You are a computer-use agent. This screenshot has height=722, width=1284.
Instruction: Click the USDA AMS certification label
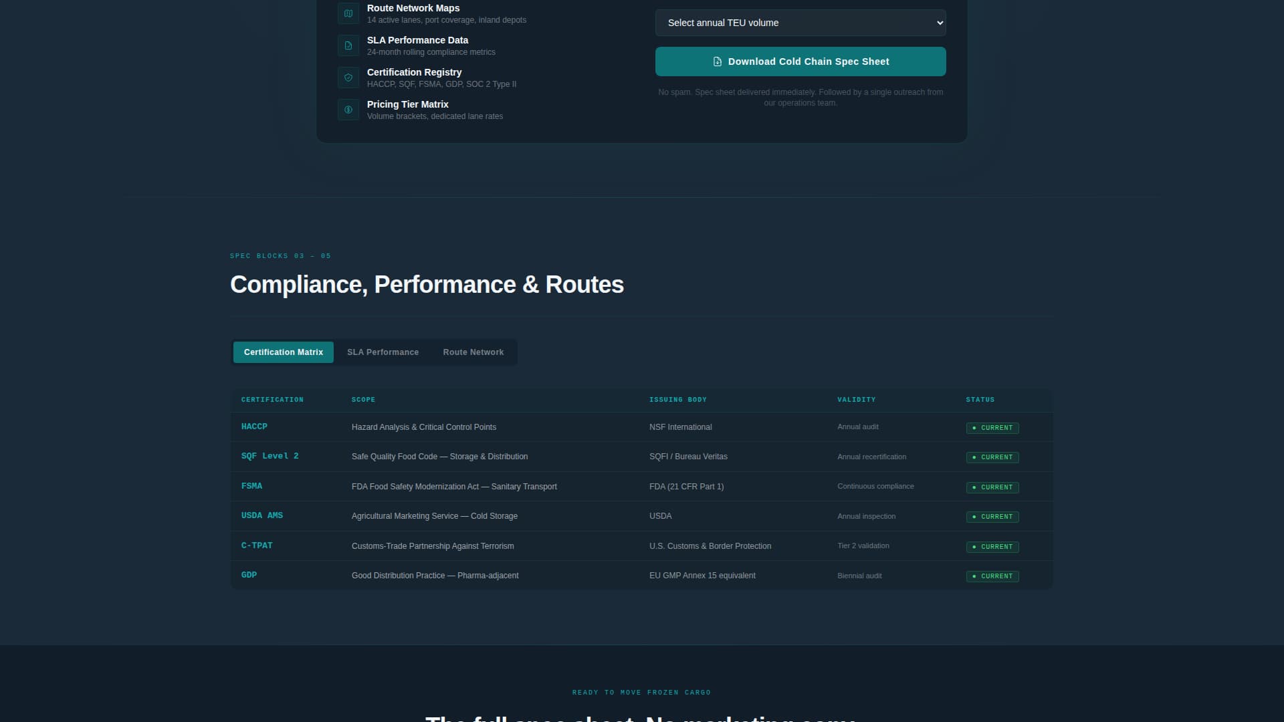[x=261, y=515]
